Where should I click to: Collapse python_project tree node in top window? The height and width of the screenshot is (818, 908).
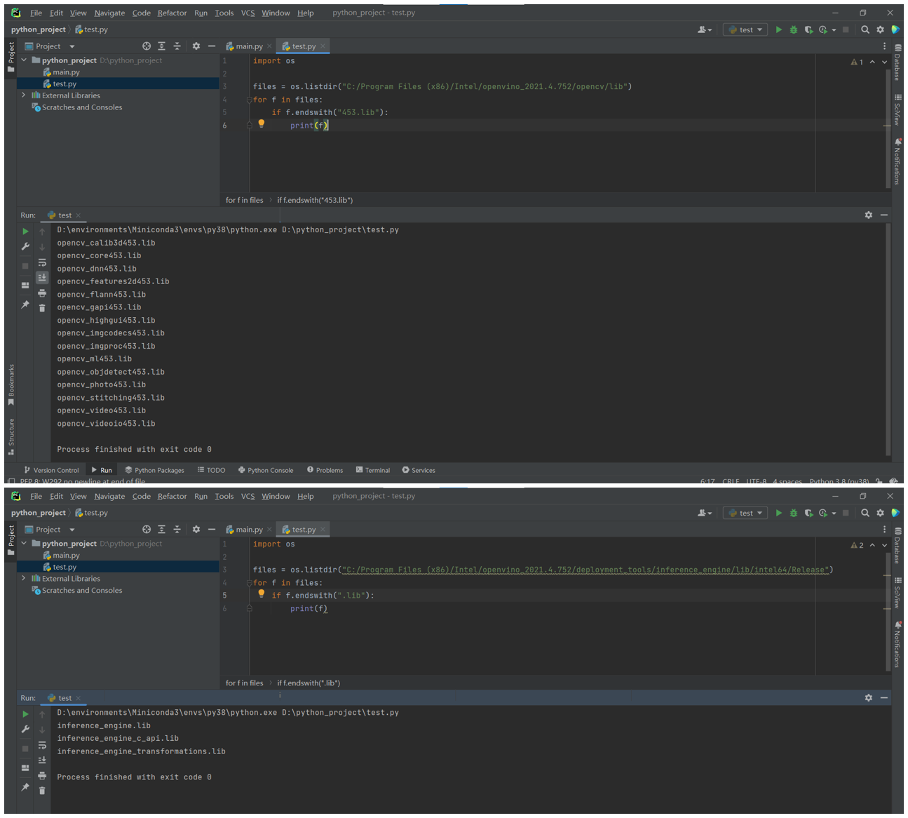pos(24,60)
